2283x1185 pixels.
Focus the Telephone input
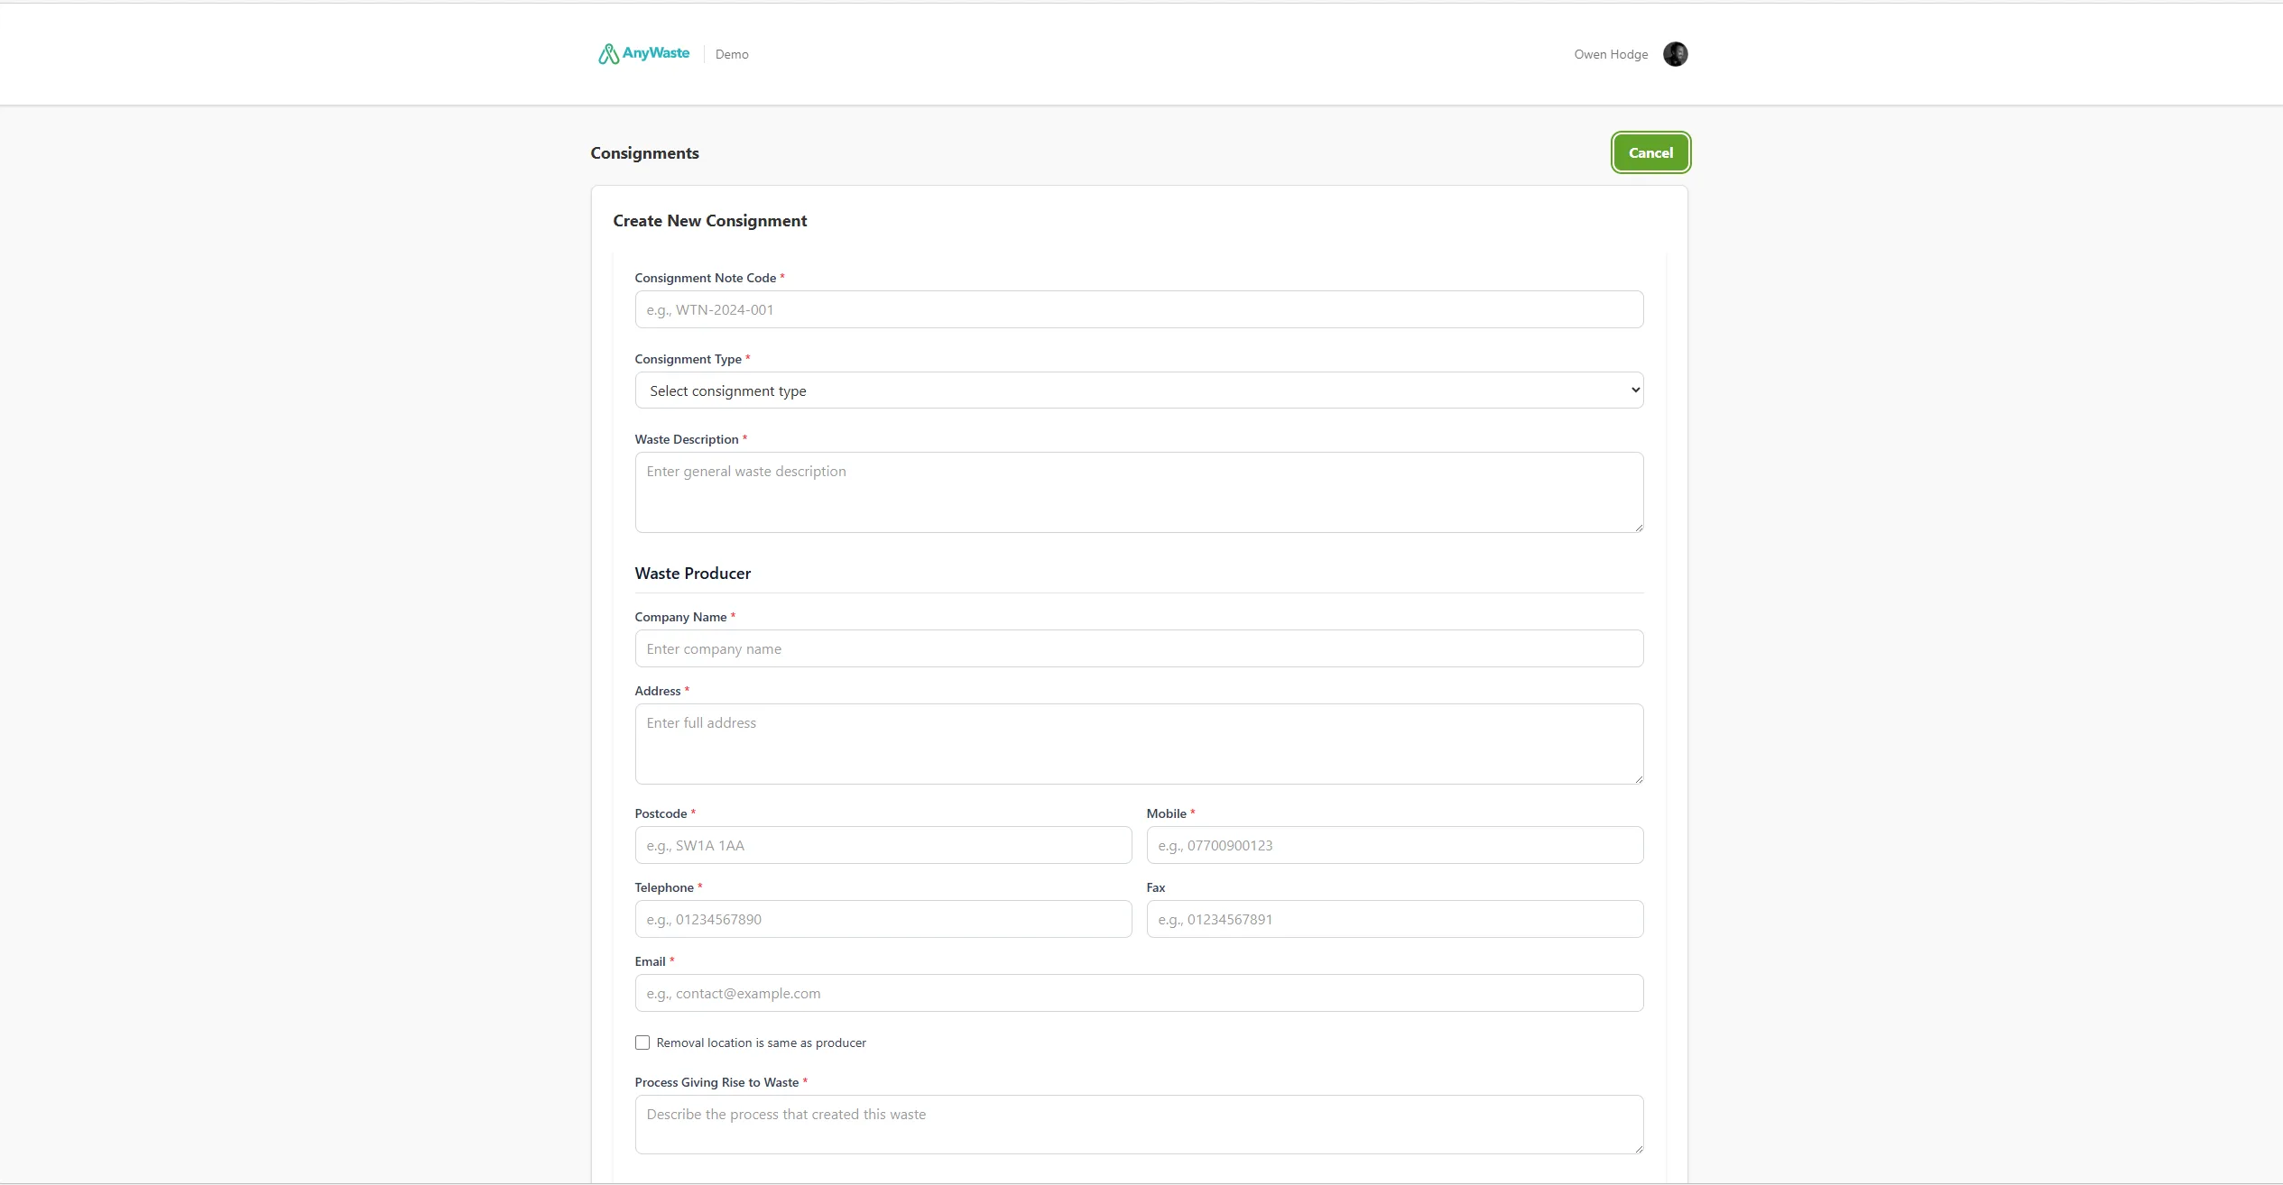point(883,919)
